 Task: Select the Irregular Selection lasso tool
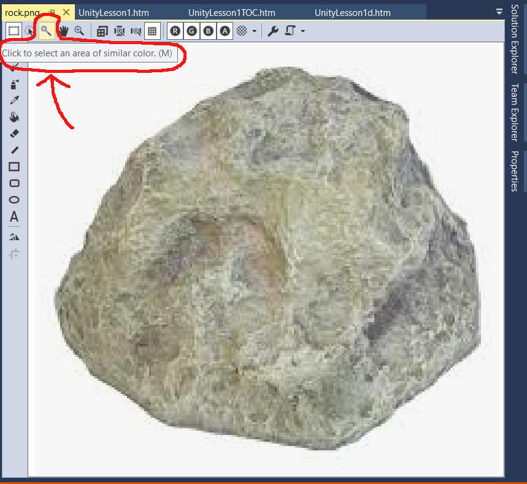click(29, 31)
